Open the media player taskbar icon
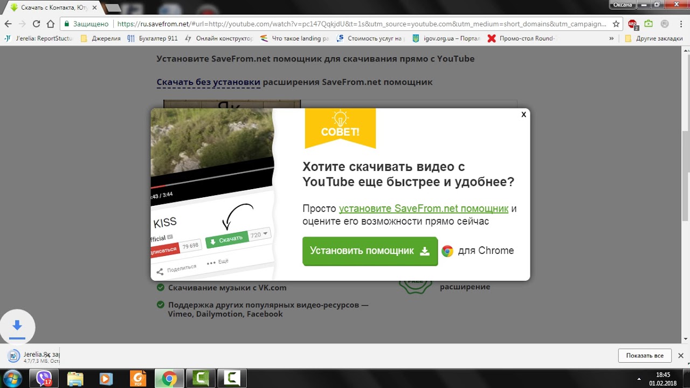Viewport: 690px width, 388px height. 106,378
